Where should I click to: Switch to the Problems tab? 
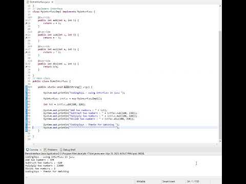click(52, 150)
